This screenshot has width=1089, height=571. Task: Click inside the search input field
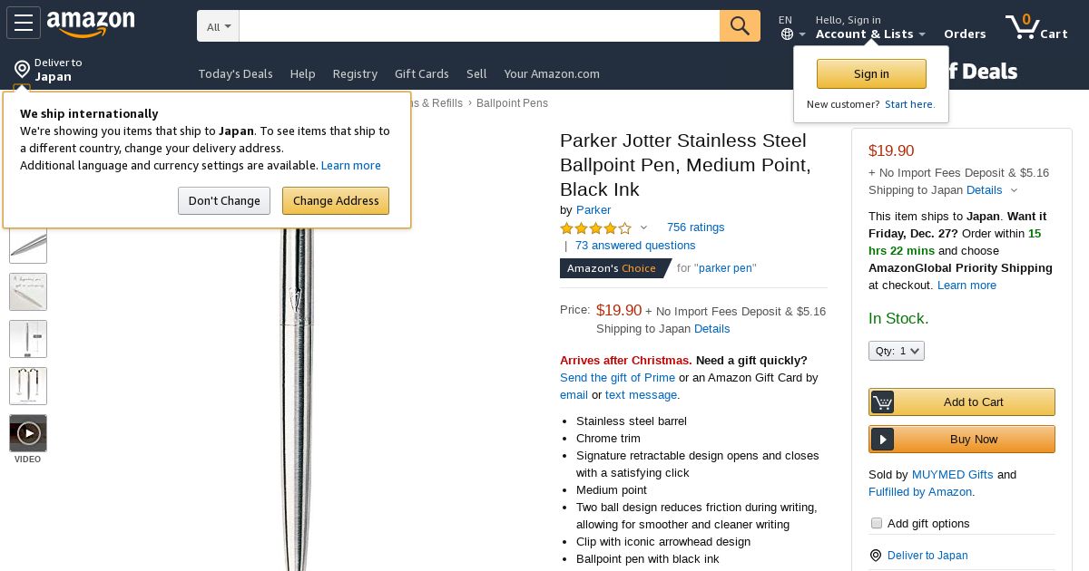pyautogui.click(x=479, y=26)
